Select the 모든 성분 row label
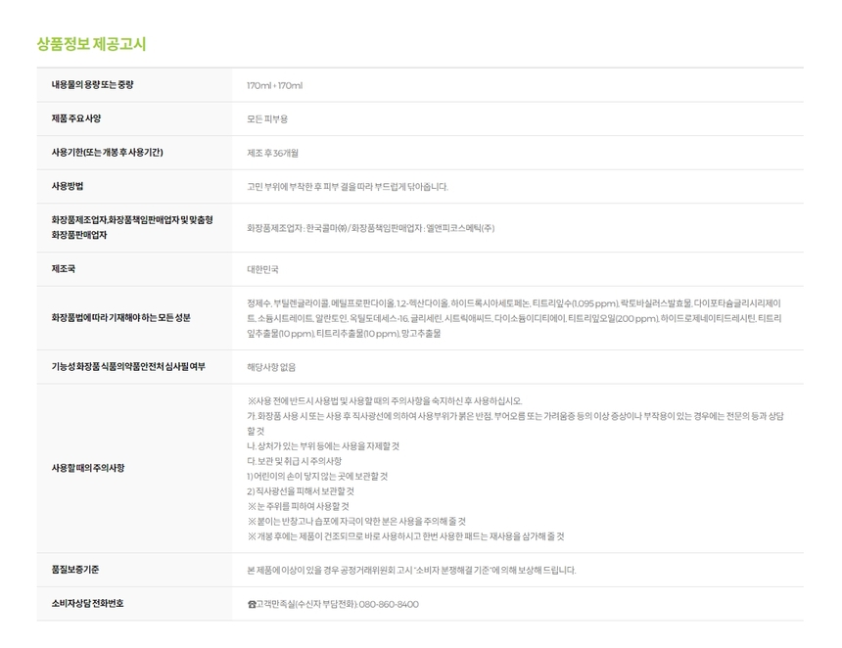The width and height of the screenshot is (842, 648). pyautogui.click(x=120, y=318)
